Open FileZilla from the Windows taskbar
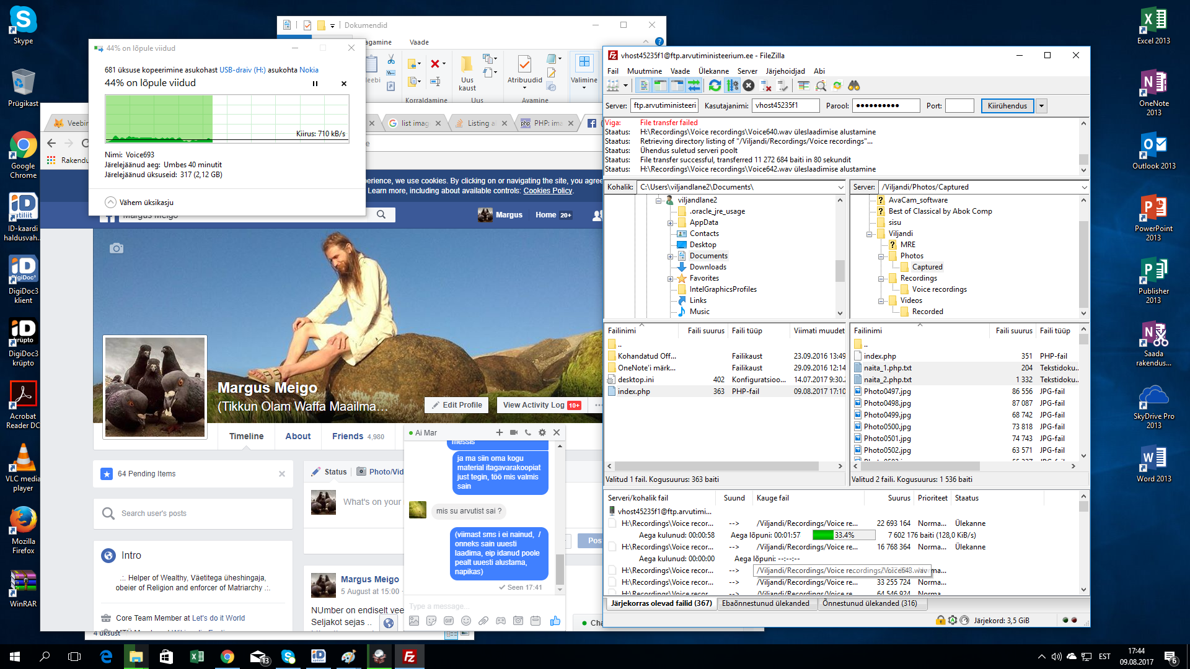The image size is (1190, 669). (409, 657)
